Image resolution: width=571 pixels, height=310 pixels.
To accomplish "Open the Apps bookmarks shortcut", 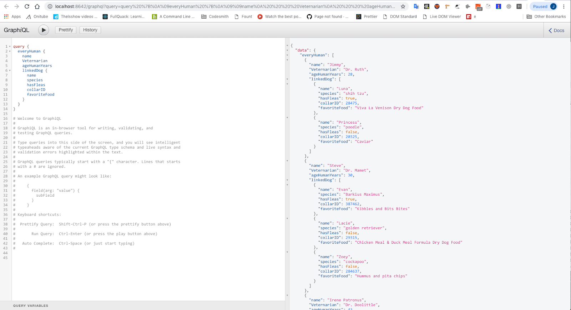I will (12, 17).
